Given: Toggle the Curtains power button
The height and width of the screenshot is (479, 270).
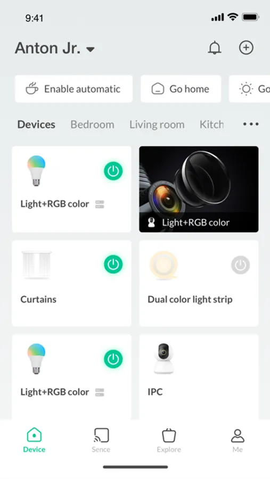Looking at the screenshot, I should [x=113, y=264].
